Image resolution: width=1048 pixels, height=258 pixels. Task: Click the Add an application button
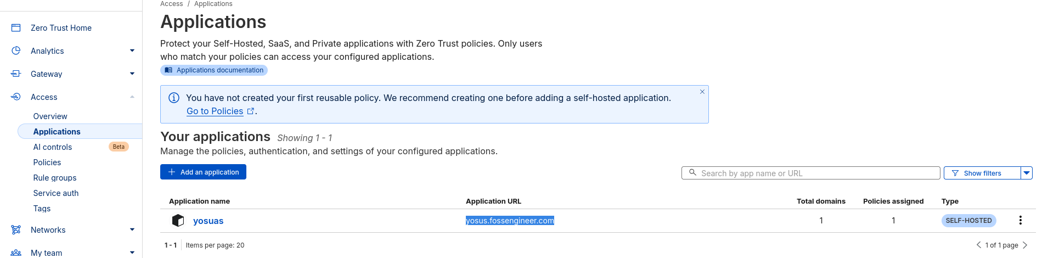(x=203, y=172)
